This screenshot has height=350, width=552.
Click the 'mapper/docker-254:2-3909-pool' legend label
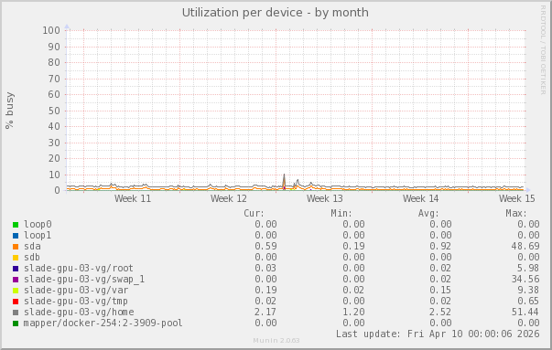pyautogui.click(x=103, y=323)
